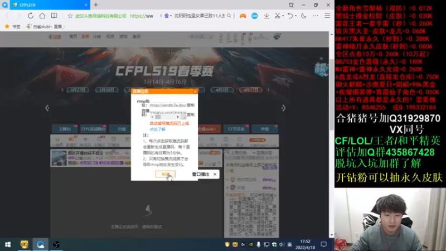This screenshot has width=446, height=251.
Task: Open the CFPL高清舞台 channel button
Action: (x=93, y=129)
